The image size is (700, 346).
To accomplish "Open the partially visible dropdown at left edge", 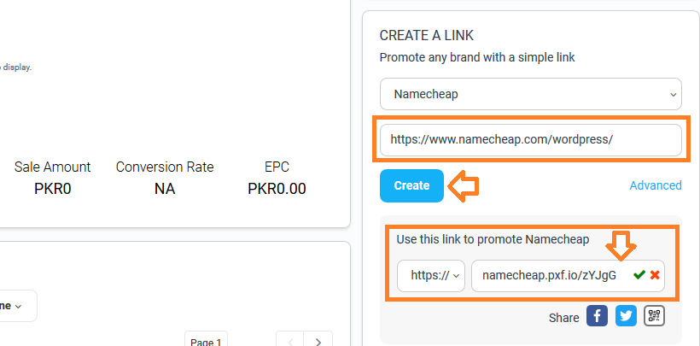I will click(x=18, y=306).
